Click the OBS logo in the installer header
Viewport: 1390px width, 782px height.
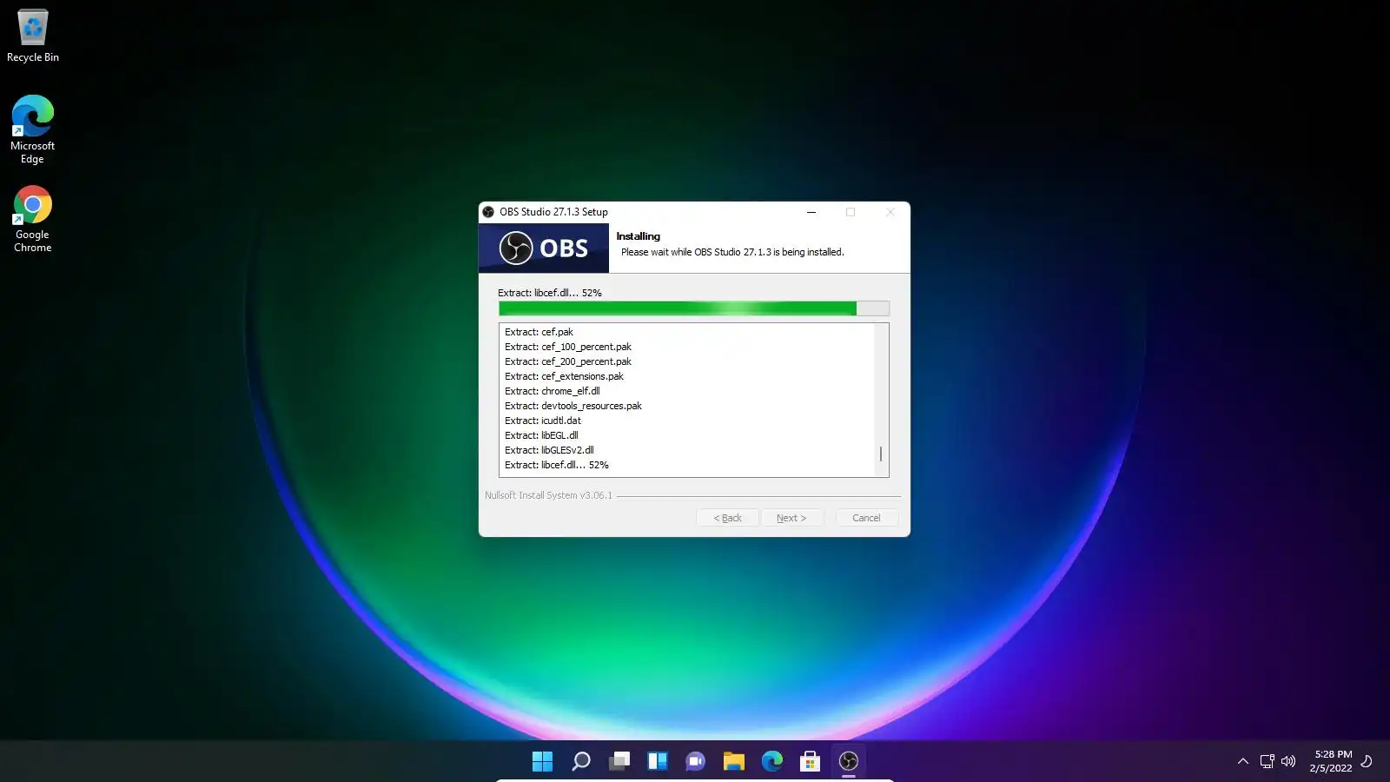[x=544, y=249]
